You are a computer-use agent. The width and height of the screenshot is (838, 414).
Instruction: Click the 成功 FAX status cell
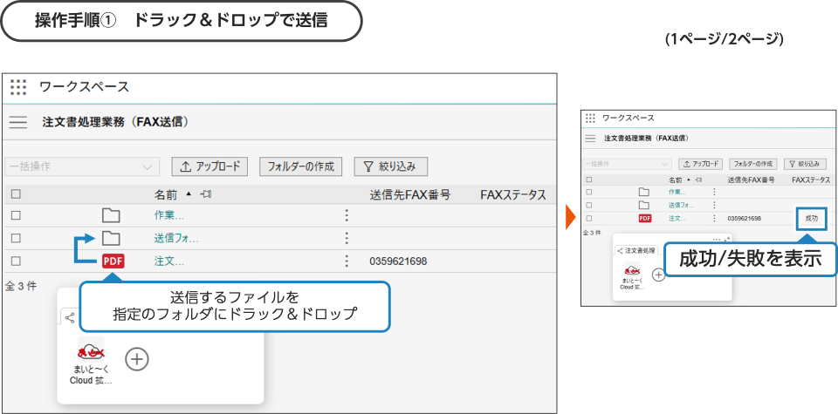coord(811,218)
